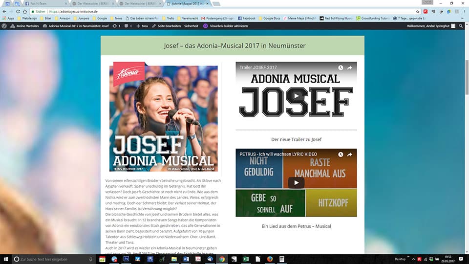469x264 pixels.
Task: Click the updates counter showing 1
Action: [x=116, y=26]
